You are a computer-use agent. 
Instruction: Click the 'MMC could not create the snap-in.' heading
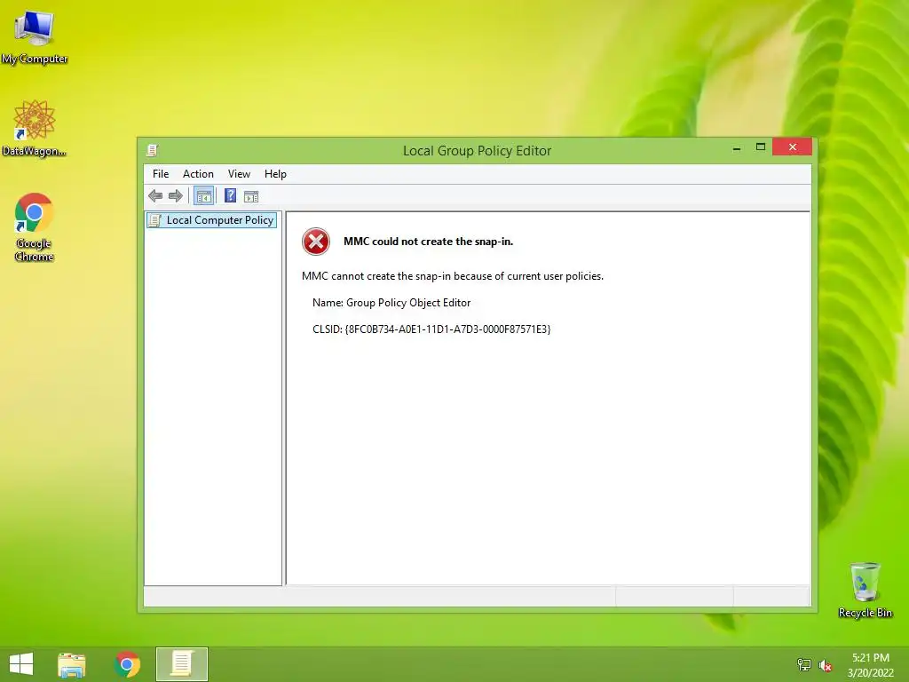[429, 242]
